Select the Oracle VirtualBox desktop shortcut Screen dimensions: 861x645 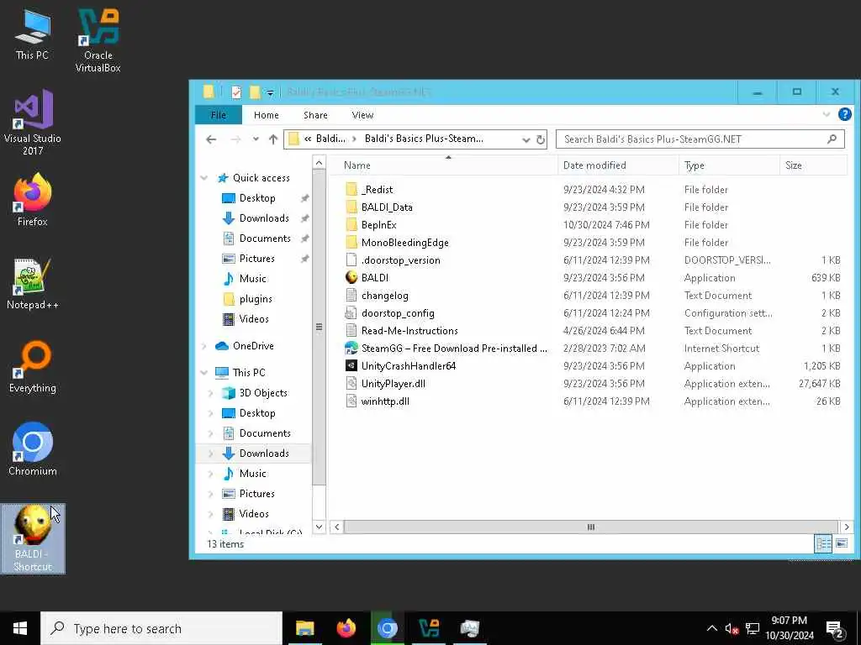(98, 40)
